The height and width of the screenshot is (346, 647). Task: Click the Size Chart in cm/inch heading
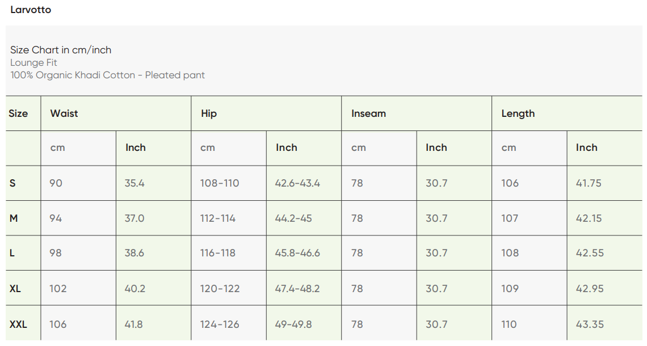tap(61, 50)
